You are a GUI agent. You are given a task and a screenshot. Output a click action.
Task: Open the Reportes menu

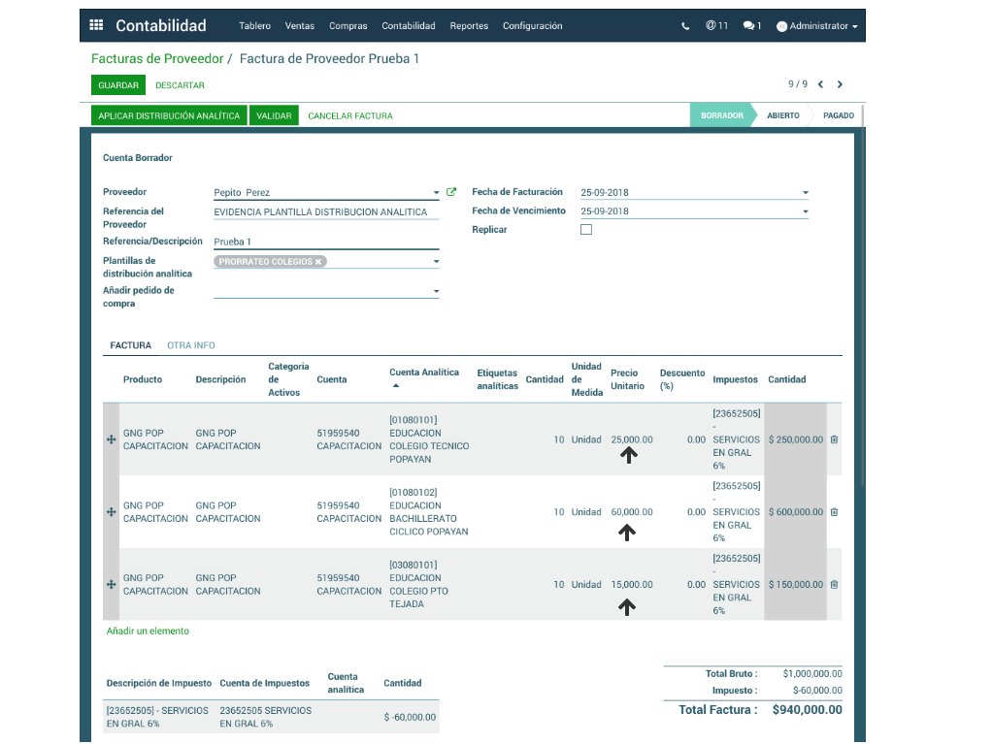point(469,26)
